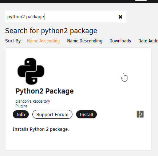Click the Python2 Package title
Image resolution: width=158 pixels, height=156 pixels.
coord(44,91)
